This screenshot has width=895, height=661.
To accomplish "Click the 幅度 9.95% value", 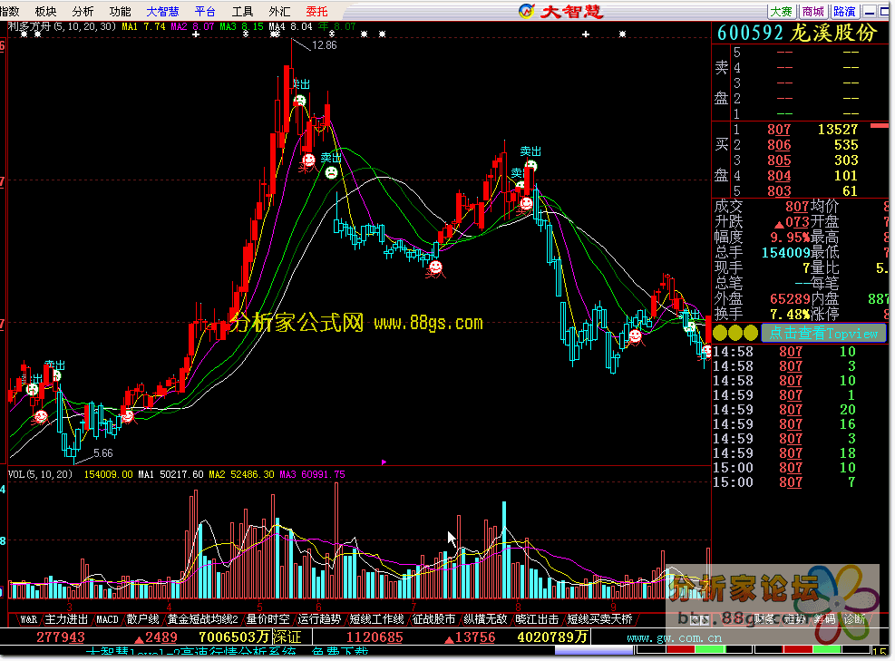I will tap(790, 237).
